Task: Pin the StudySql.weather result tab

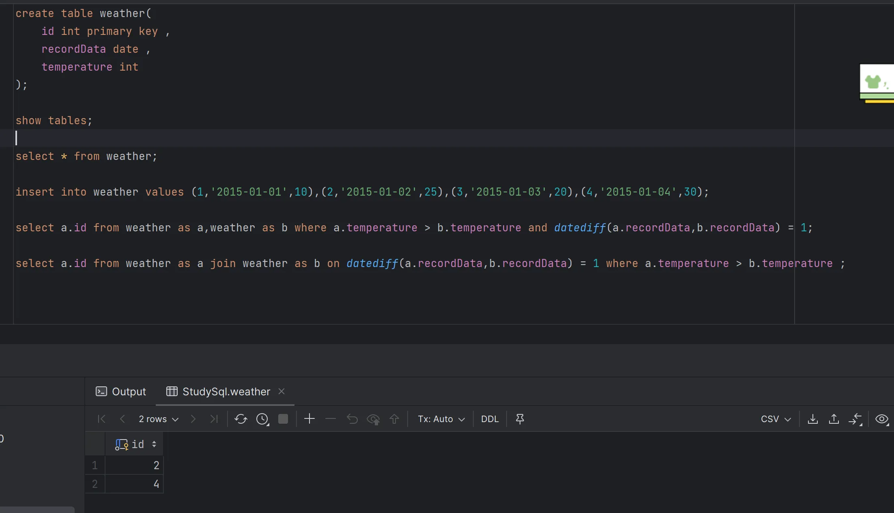Action: (520, 419)
